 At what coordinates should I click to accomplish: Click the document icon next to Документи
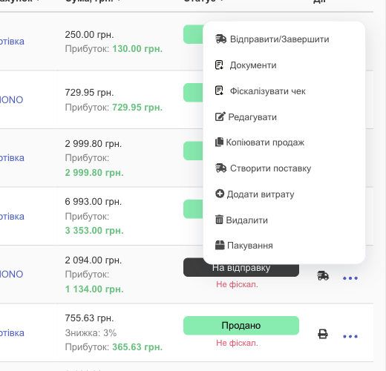(x=219, y=65)
